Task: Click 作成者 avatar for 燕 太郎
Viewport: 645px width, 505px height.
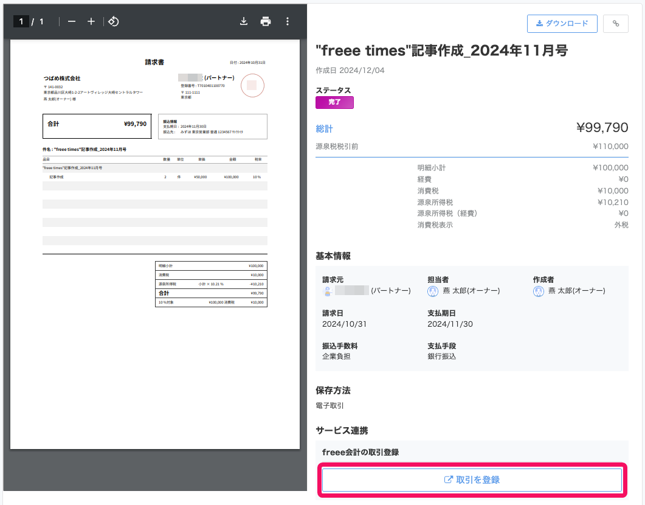Action: [x=539, y=291]
